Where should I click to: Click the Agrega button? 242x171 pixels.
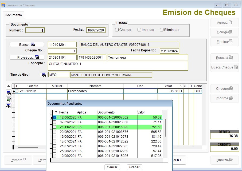point(225,23)
